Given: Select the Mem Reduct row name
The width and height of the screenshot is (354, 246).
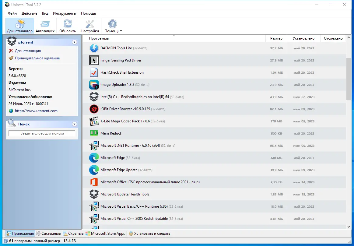Looking at the screenshot, I should pos(110,133).
